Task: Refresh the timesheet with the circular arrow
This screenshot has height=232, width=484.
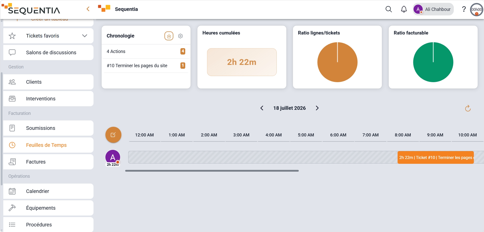Action: pyautogui.click(x=468, y=108)
